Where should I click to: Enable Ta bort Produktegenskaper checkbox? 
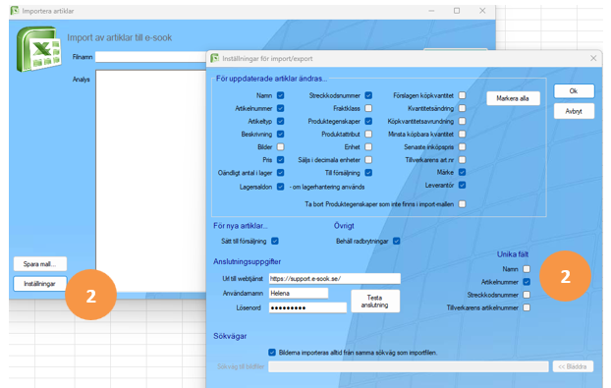click(x=462, y=204)
